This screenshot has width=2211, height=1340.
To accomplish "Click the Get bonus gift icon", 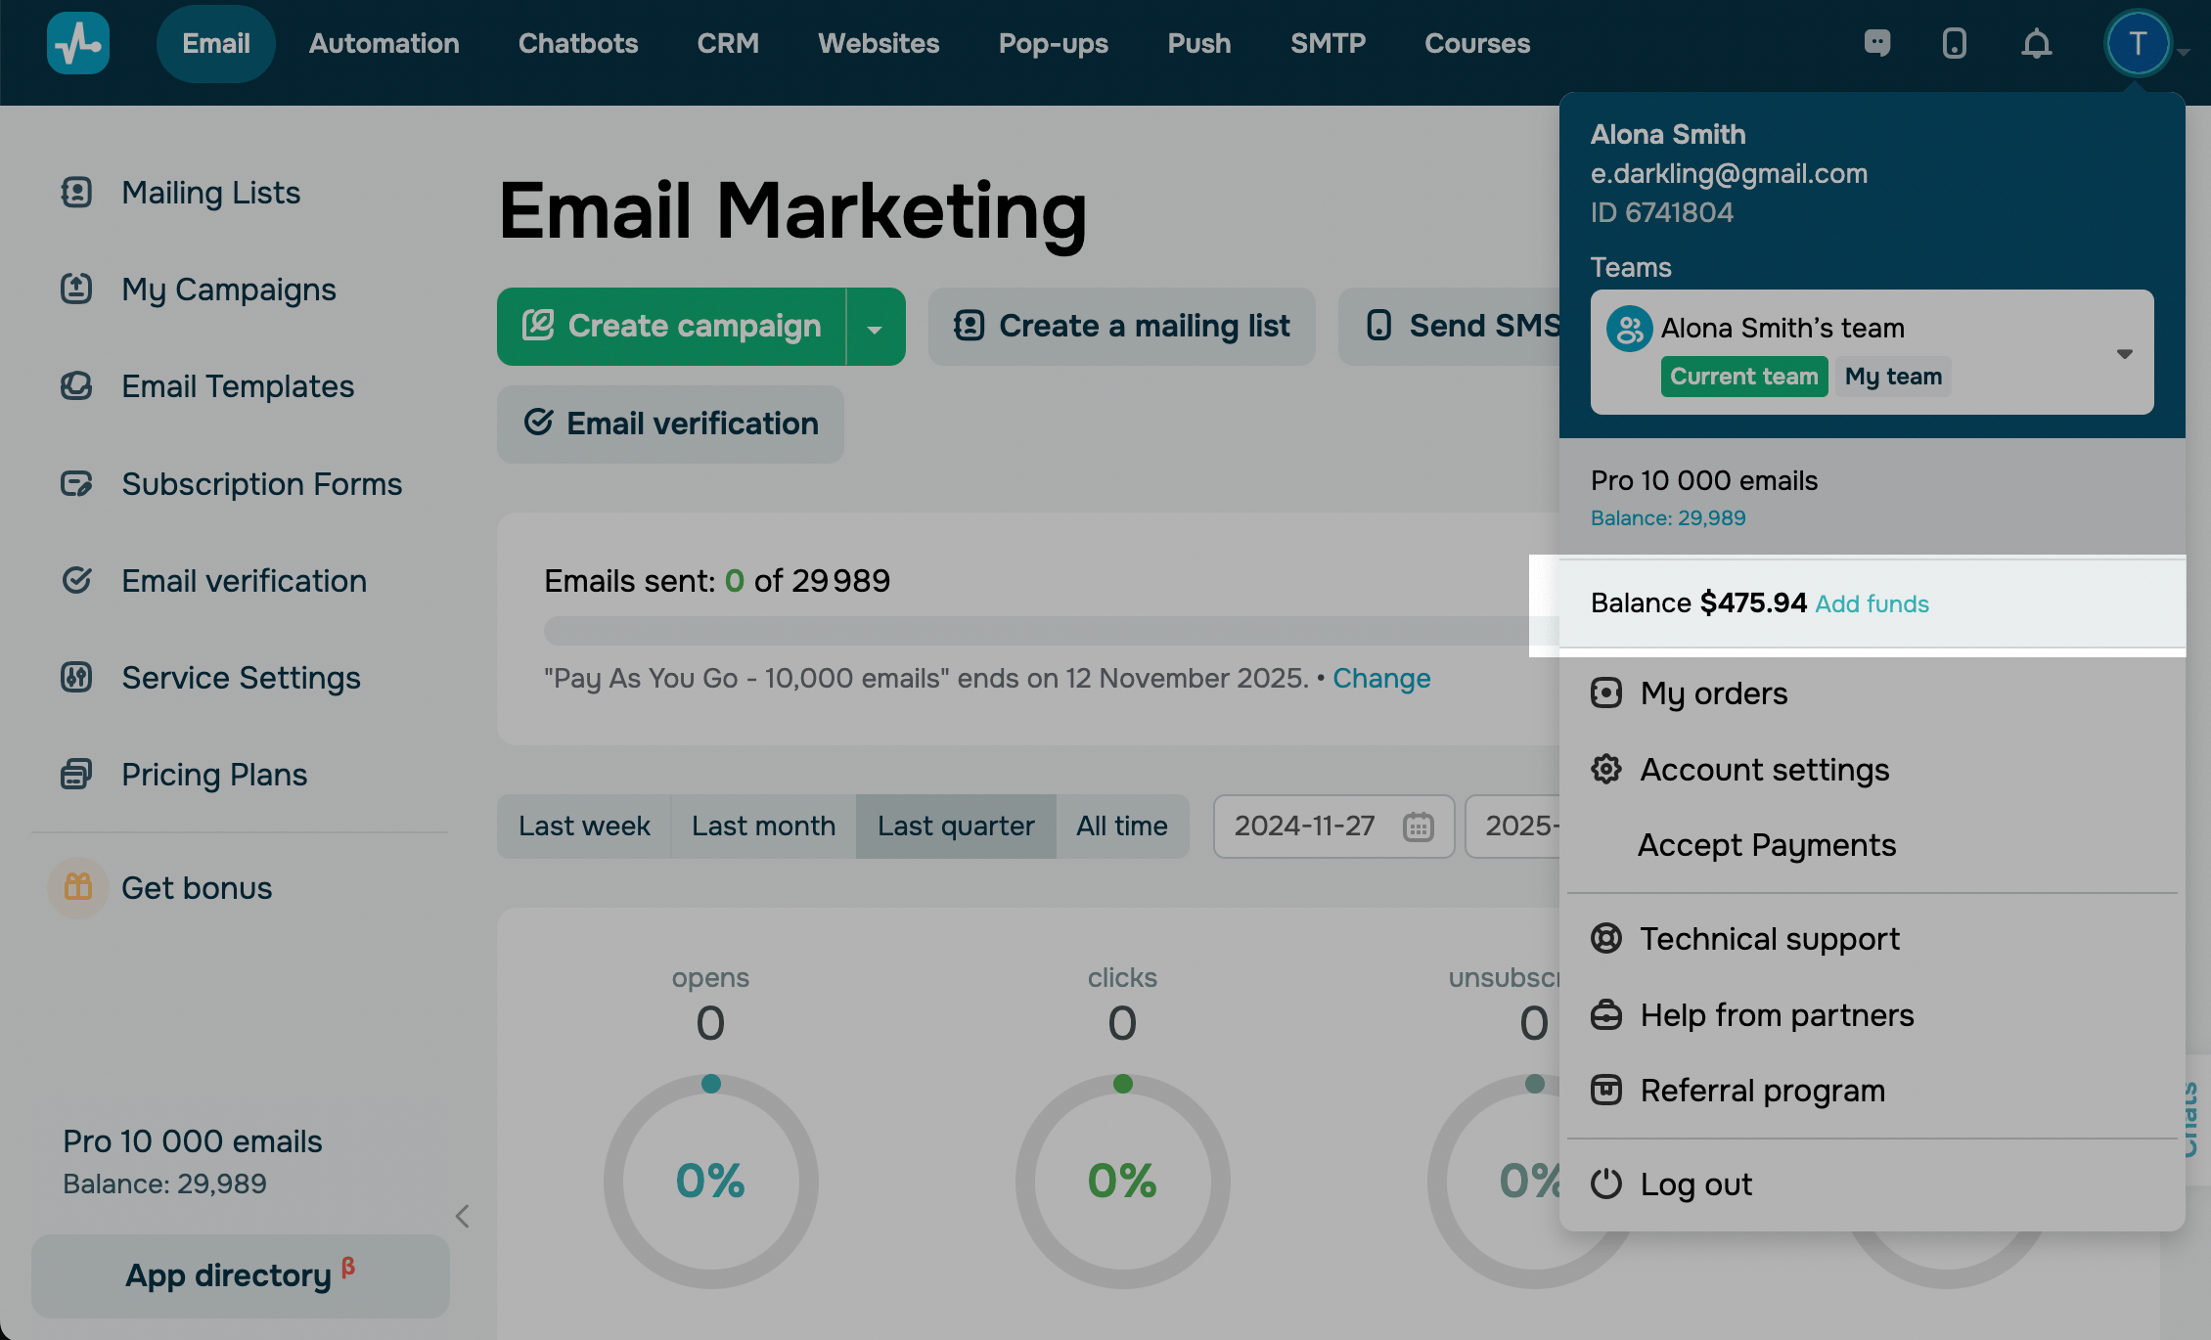I will tap(78, 887).
